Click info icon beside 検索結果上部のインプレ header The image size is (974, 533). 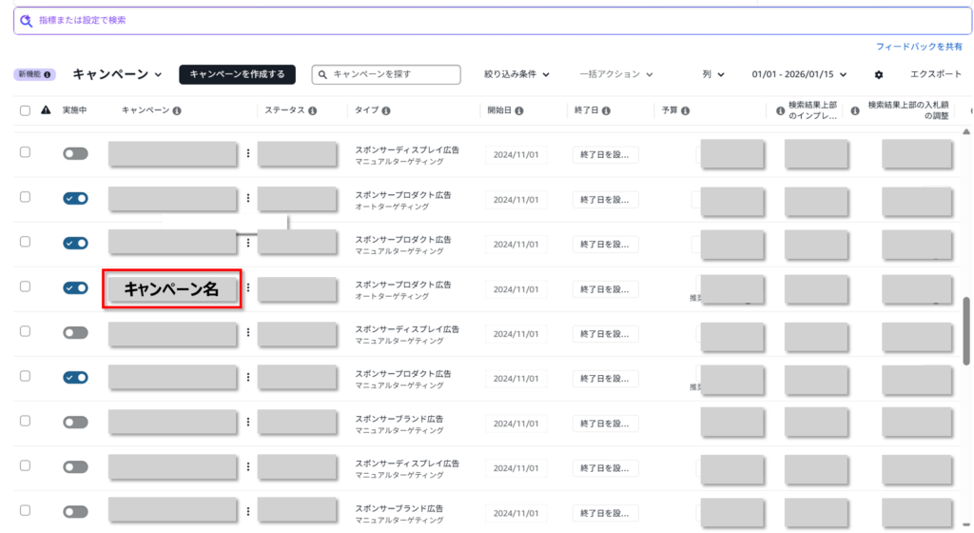[780, 110]
